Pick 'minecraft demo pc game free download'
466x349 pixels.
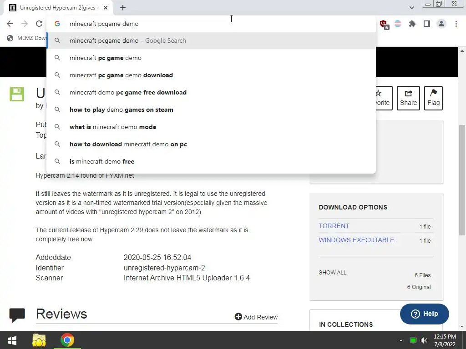(x=211, y=92)
